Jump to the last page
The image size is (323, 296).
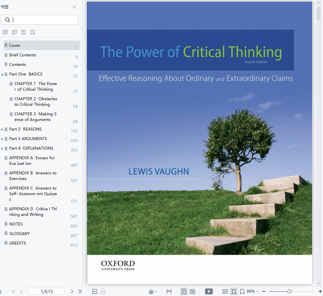coord(80,291)
